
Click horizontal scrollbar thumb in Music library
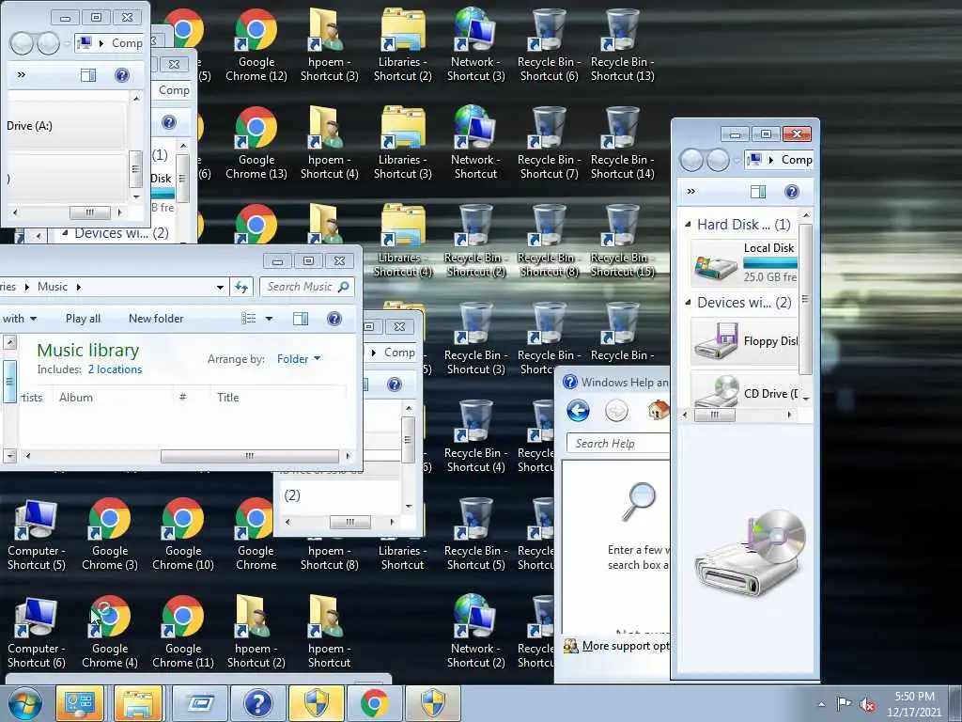click(x=249, y=456)
